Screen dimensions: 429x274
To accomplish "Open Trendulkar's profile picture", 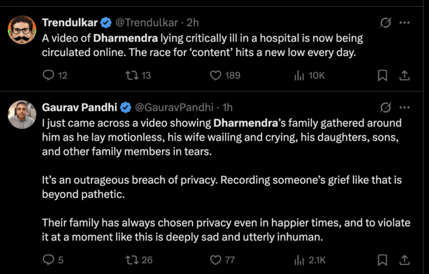I will [x=22, y=30].
